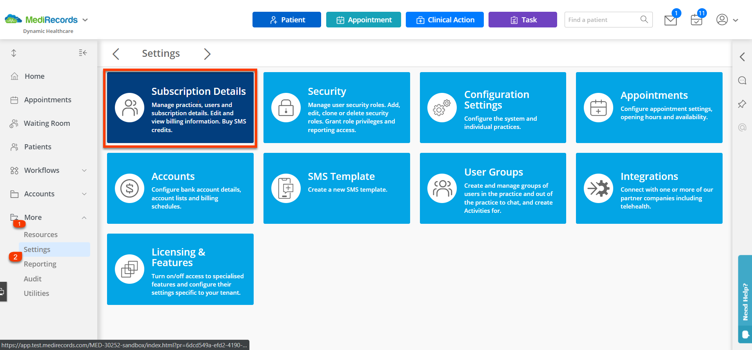Open the Licensing & Features tile

click(180, 269)
